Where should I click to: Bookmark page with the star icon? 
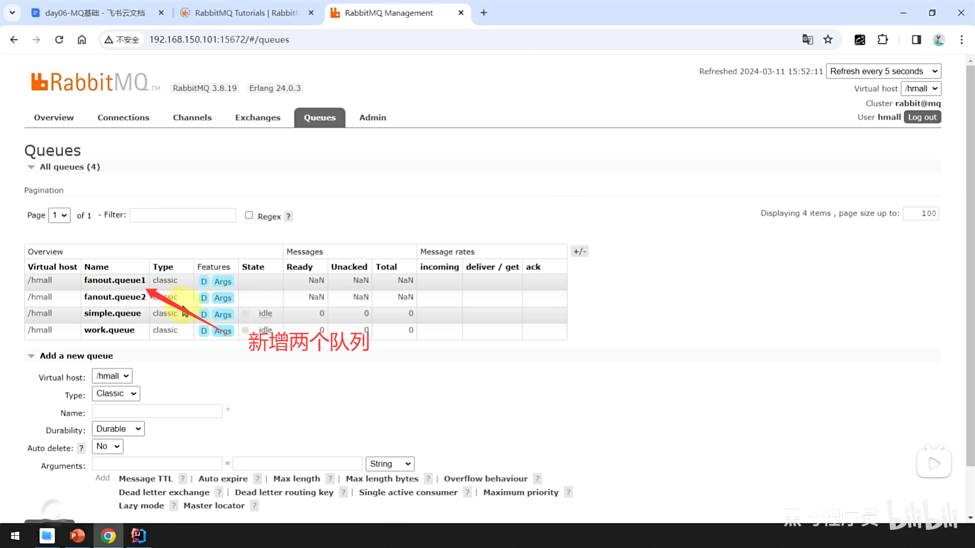(828, 40)
